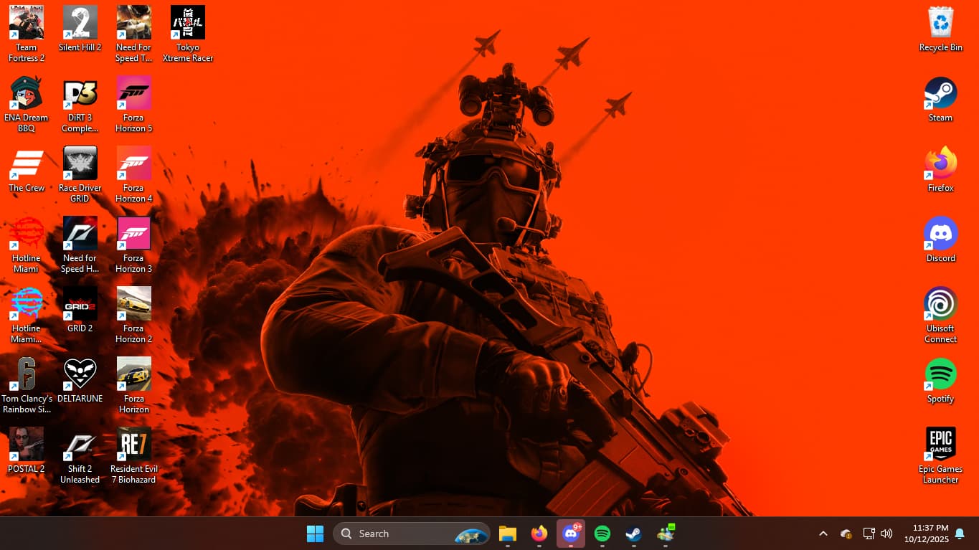979x550 pixels.
Task: Select the ENA Dream BBQ icon
Action: [x=27, y=94]
